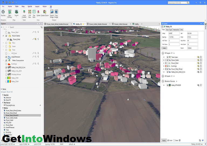Add a new 2D layer with plus icon
Screen dimensions: 207x146
[x=174, y=76]
